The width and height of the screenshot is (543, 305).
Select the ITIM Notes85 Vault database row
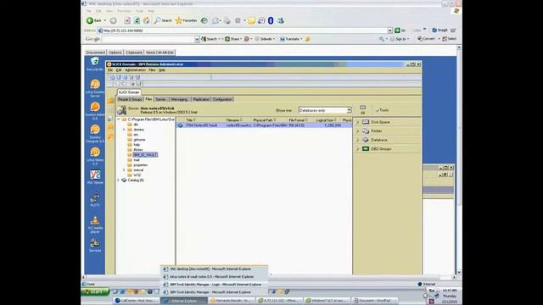coord(264,125)
